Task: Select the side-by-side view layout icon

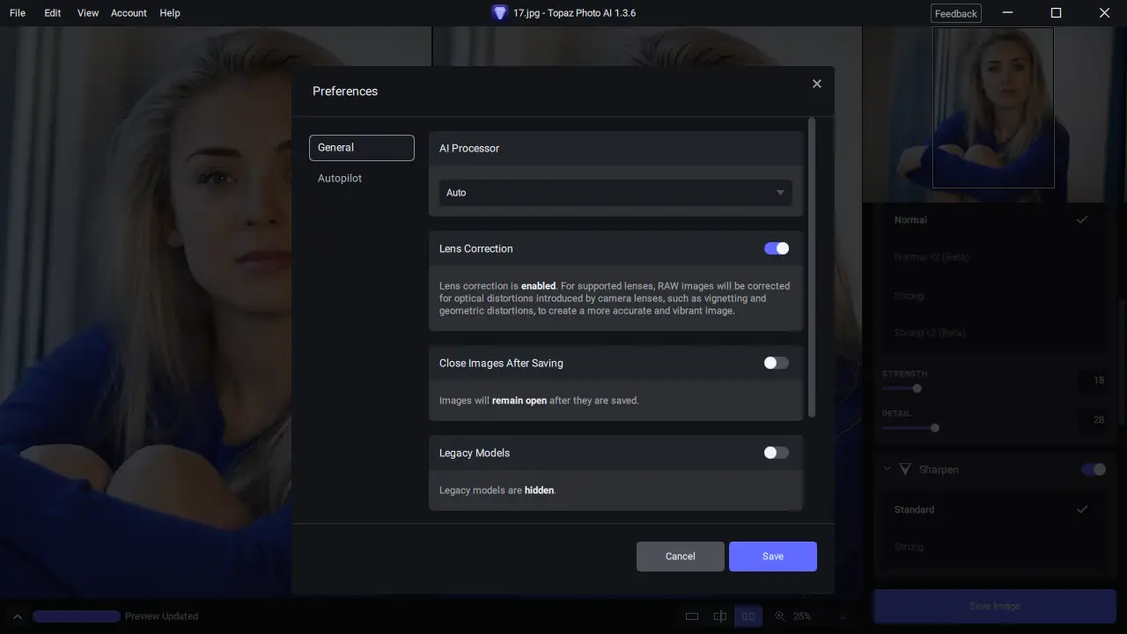Action: pyautogui.click(x=748, y=616)
